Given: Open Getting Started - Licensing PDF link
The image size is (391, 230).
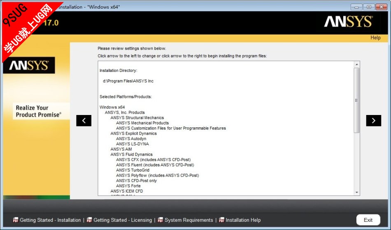Looking at the screenshot, I should (122, 220).
